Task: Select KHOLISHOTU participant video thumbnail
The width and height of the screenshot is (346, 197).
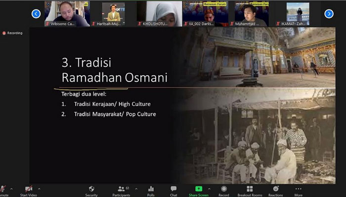Action: (159, 13)
